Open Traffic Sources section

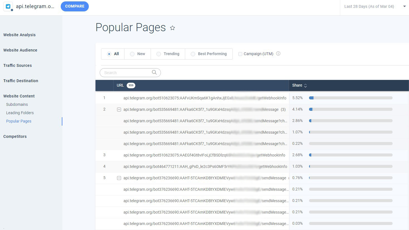(18, 65)
